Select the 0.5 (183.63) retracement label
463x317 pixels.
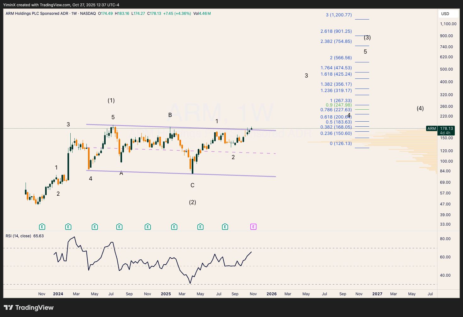point(339,122)
